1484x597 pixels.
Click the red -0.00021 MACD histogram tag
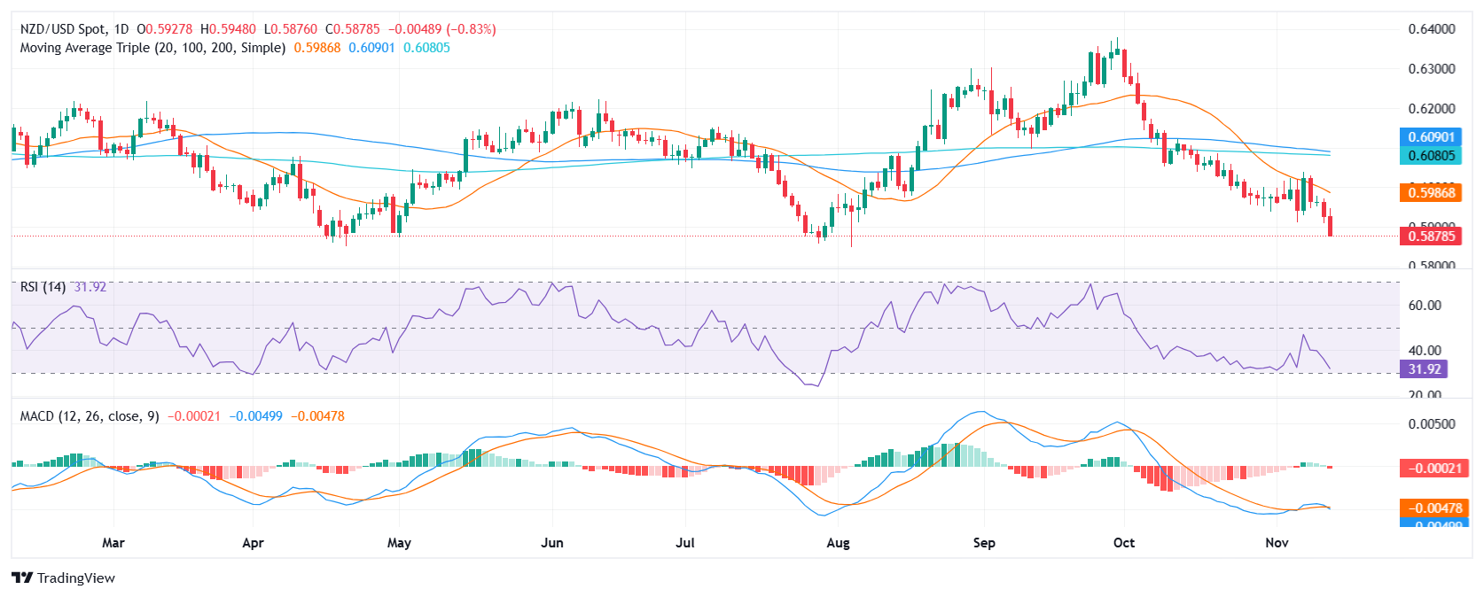1431,468
